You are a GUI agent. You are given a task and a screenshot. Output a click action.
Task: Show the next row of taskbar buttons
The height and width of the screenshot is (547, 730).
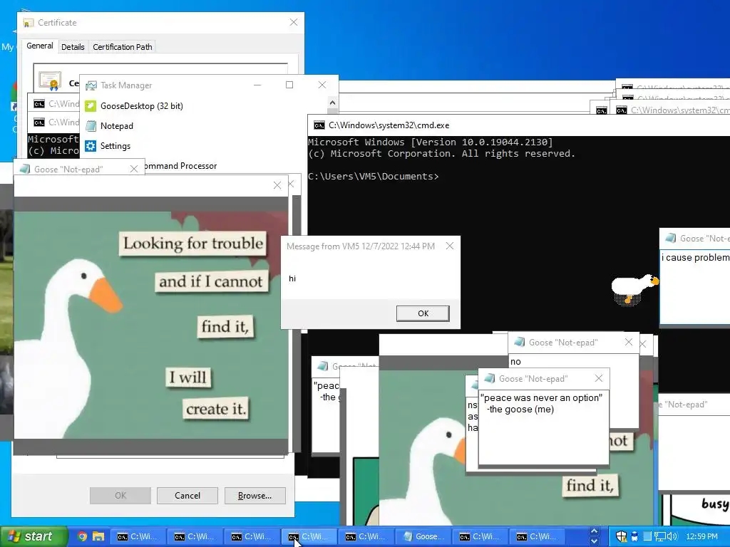594,541
